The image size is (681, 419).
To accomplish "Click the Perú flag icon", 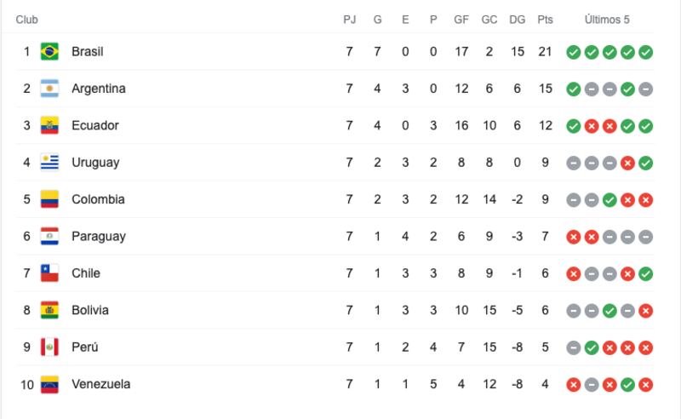I will tap(49, 347).
